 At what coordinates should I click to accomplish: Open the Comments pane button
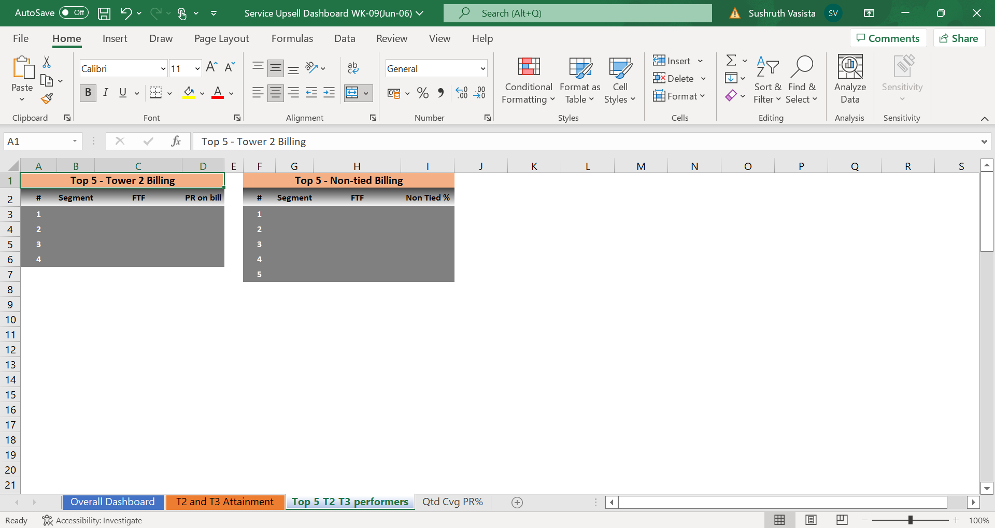[x=888, y=38]
